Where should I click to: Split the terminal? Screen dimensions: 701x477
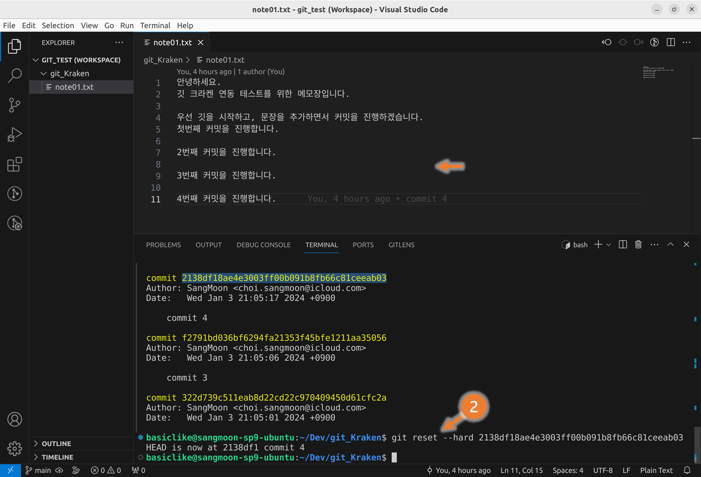click(x=623, y=245)
